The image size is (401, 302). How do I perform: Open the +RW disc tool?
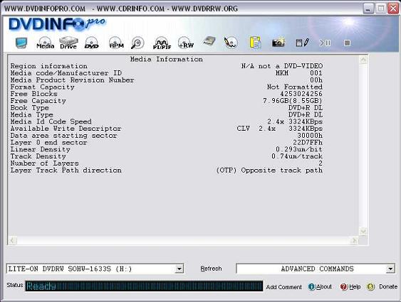pyautogui.click(x=186, y=43)
